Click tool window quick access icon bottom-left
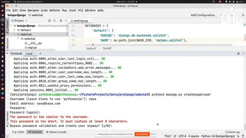246x138 pixels. point(7,136)
